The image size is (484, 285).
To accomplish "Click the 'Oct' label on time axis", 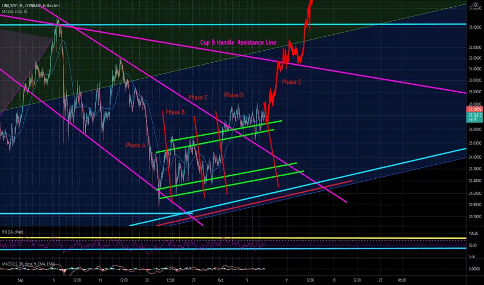I will 220,280.
